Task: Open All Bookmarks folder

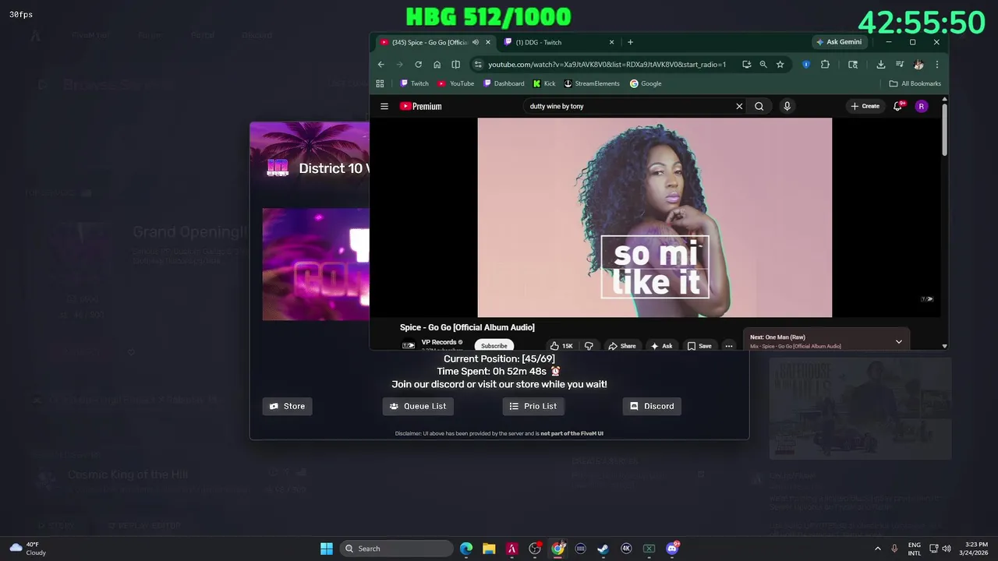Action: (915, 83)
